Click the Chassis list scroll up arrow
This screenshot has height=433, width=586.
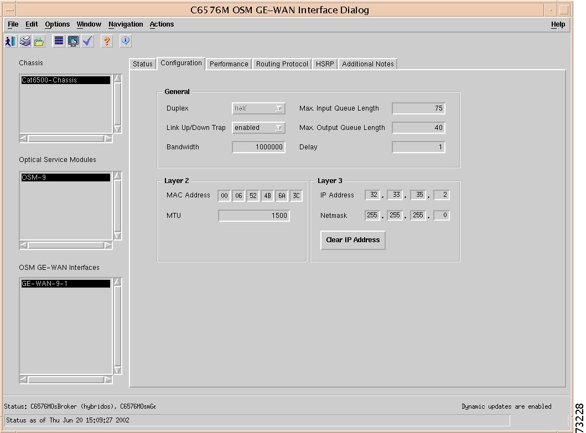[x=117, y=79]
